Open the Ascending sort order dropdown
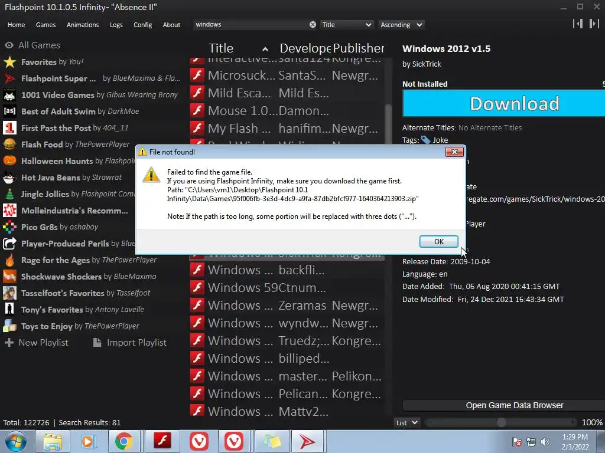This screenshot has width=605, height=453. (401, 25)
